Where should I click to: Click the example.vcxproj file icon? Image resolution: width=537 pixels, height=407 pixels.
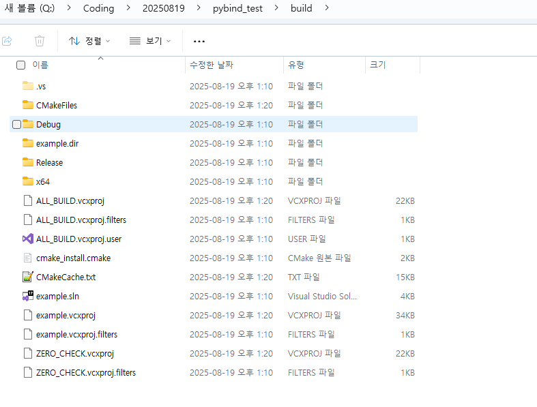pos(28,315)
